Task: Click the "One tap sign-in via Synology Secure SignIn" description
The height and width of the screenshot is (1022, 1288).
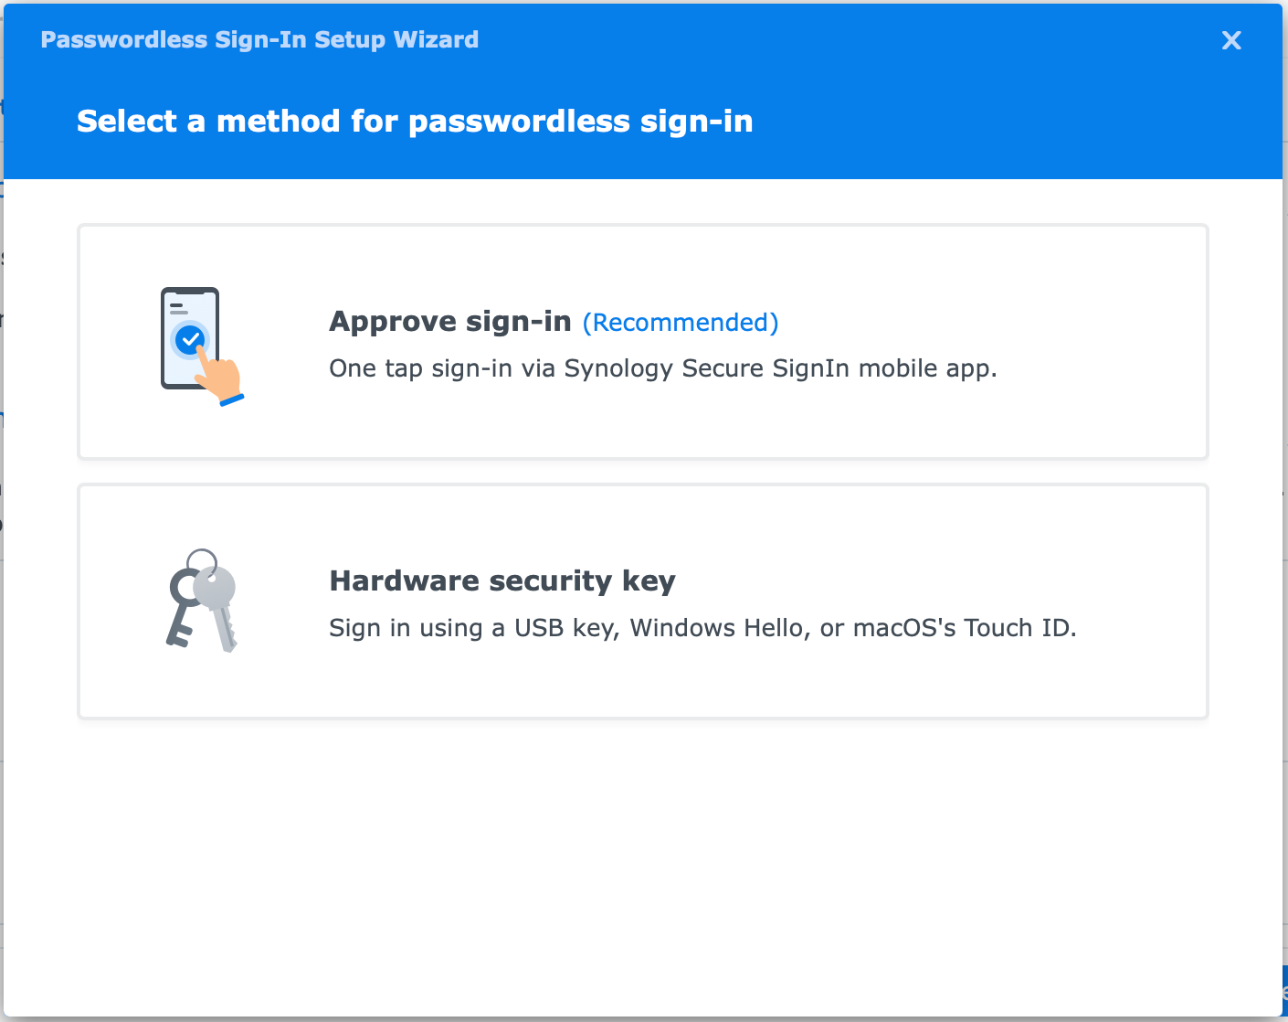Action: [662, 368]
